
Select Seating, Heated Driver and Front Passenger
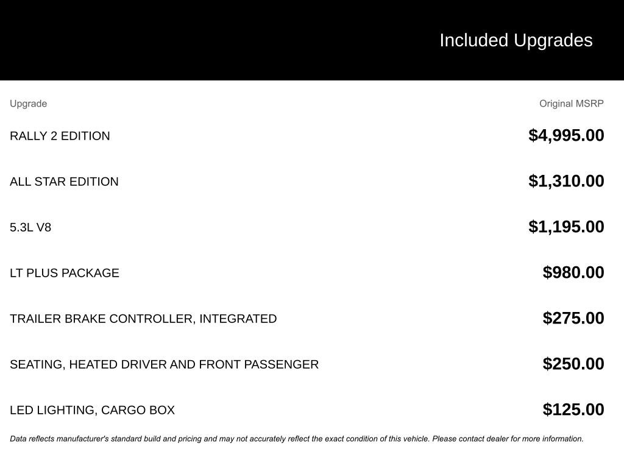164,364
